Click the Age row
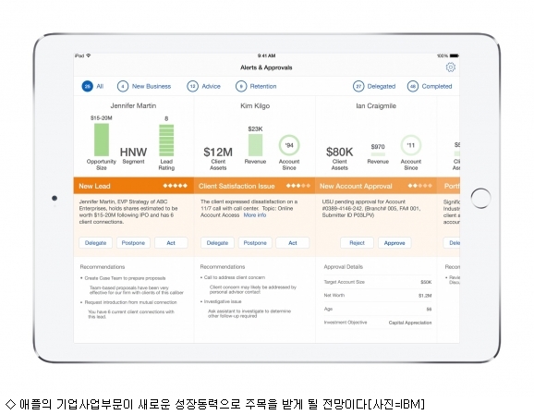 (378, 309)
